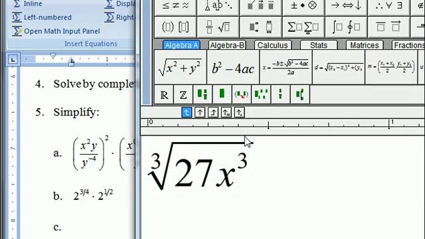
Task: Click the cube root index 3
Action: (x=155, y=161)
